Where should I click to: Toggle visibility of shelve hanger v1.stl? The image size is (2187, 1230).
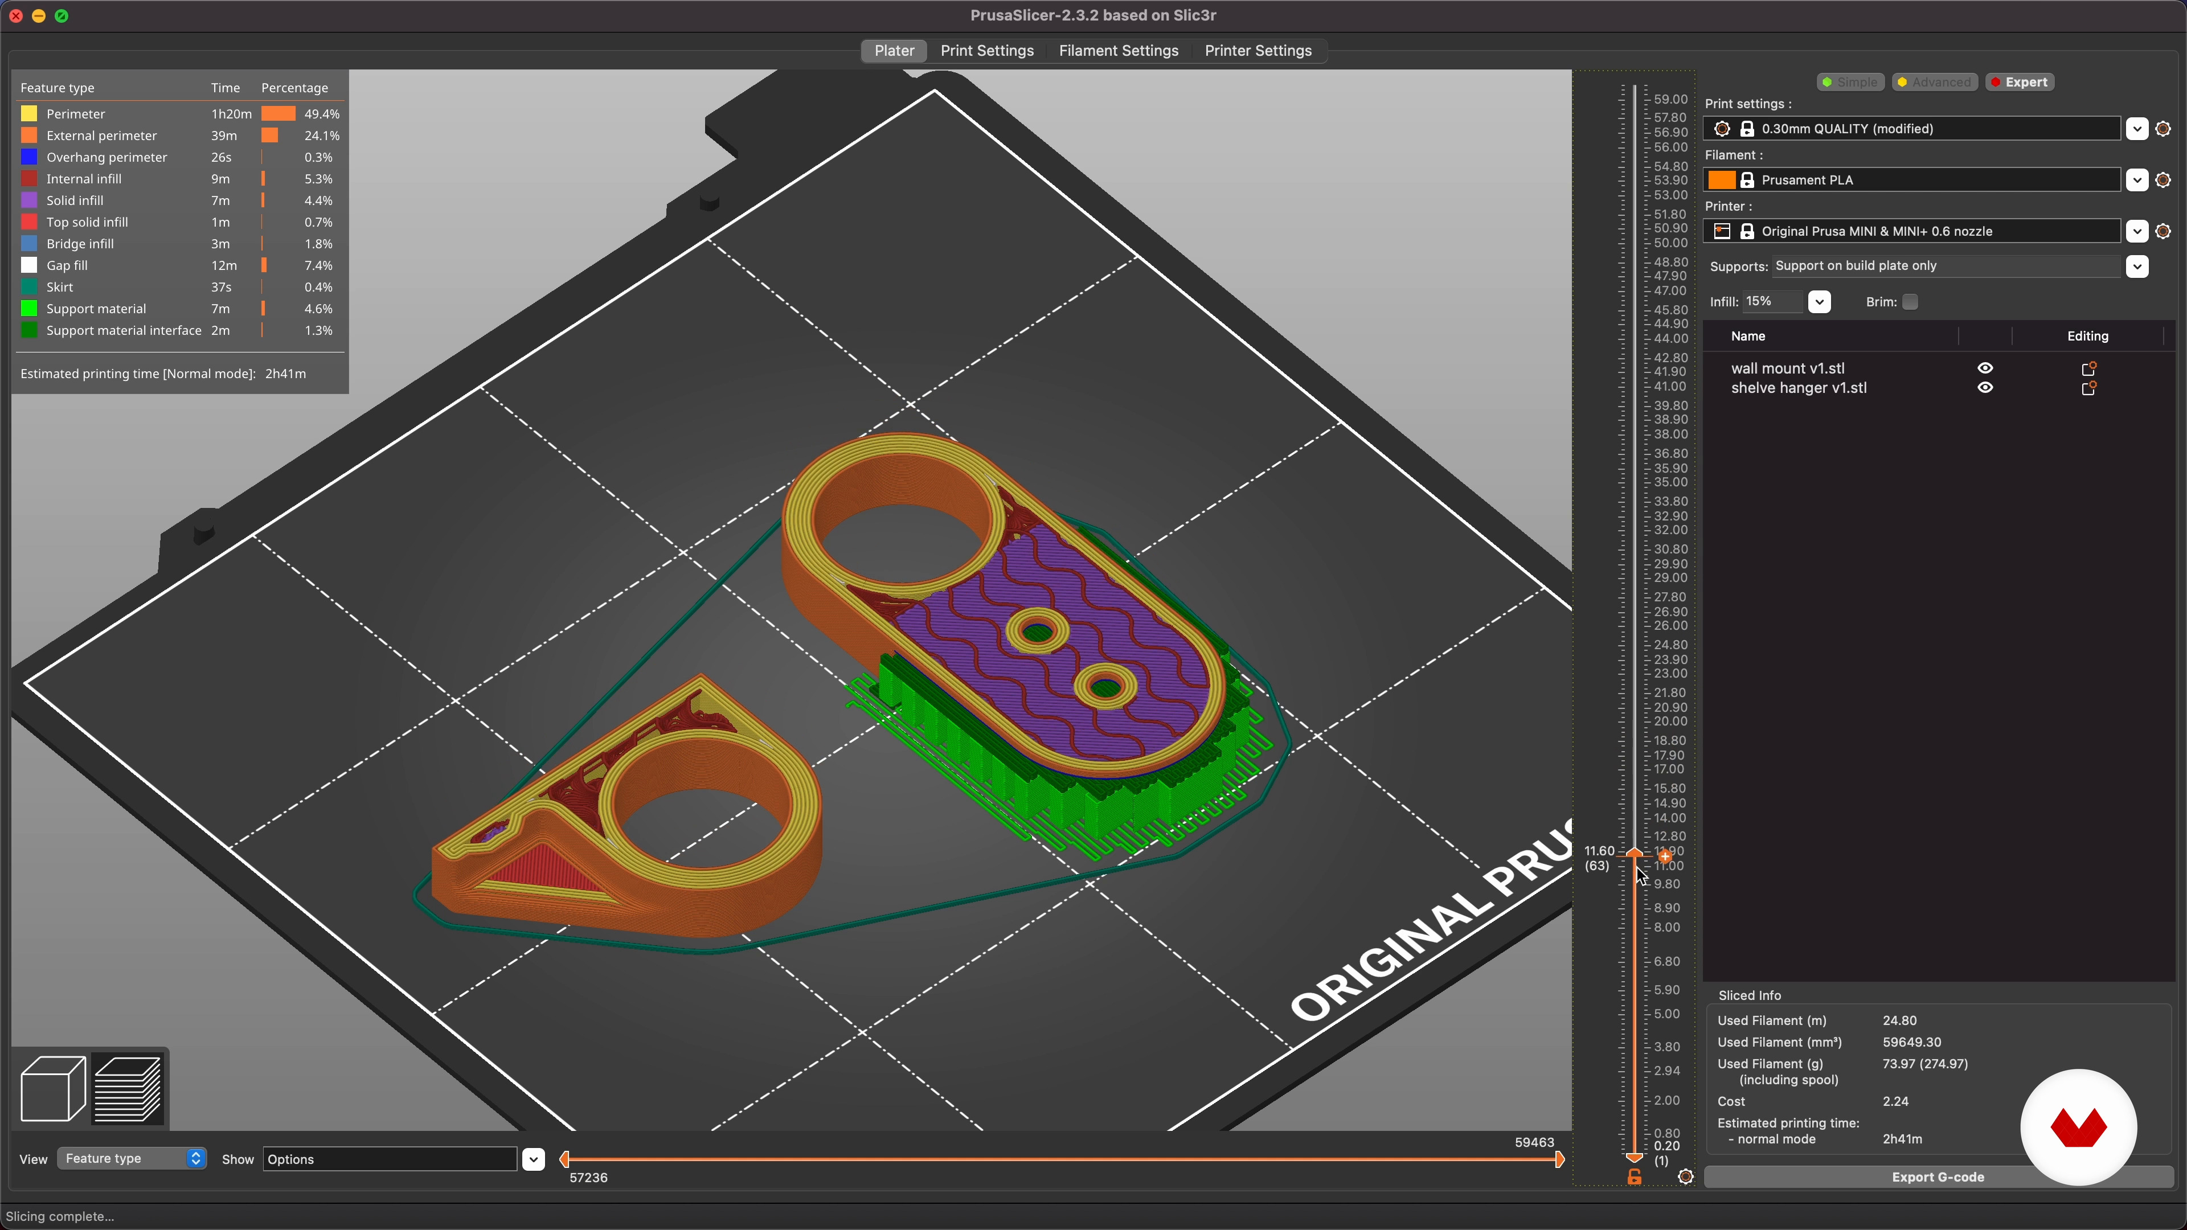point(1985,387)
